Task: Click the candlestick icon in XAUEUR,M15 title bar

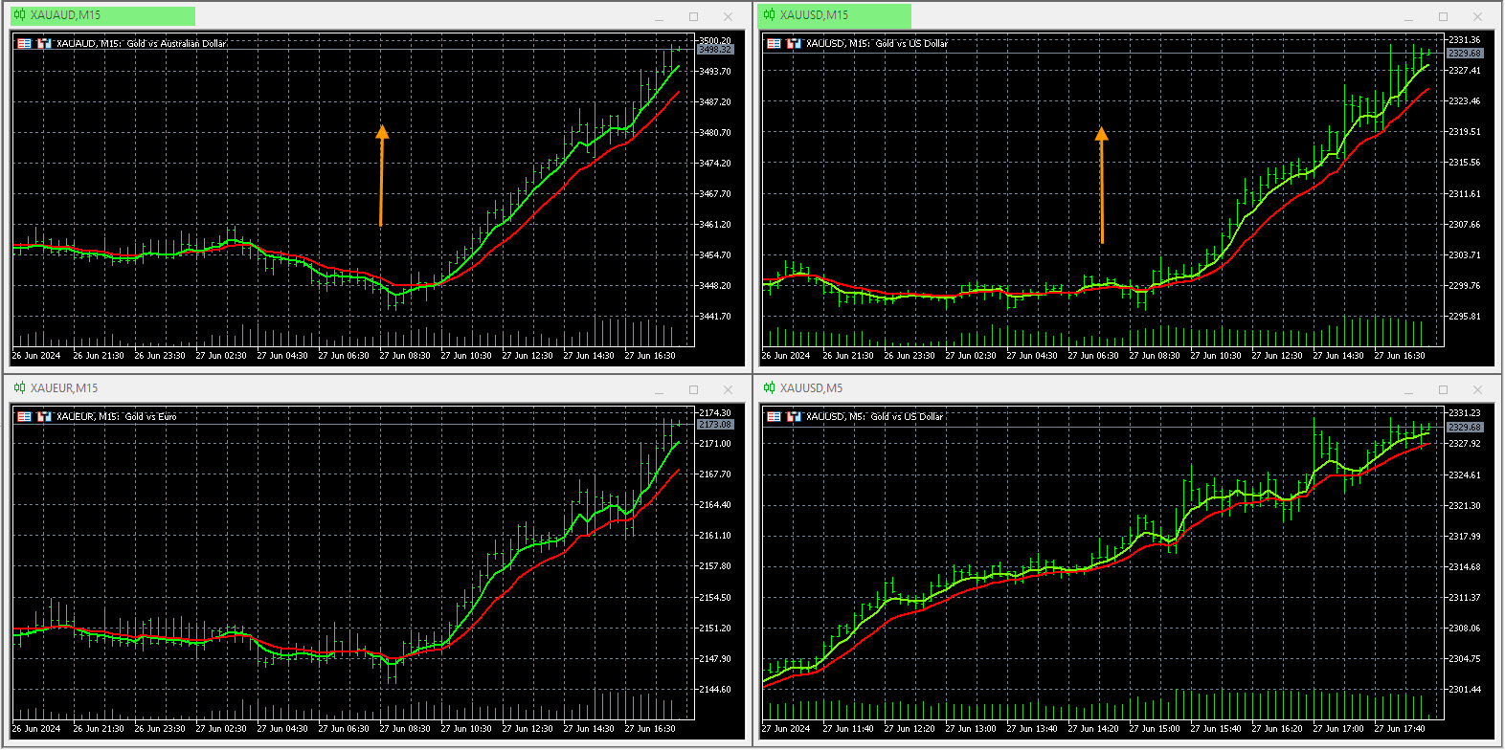Action: coord(19,388)
